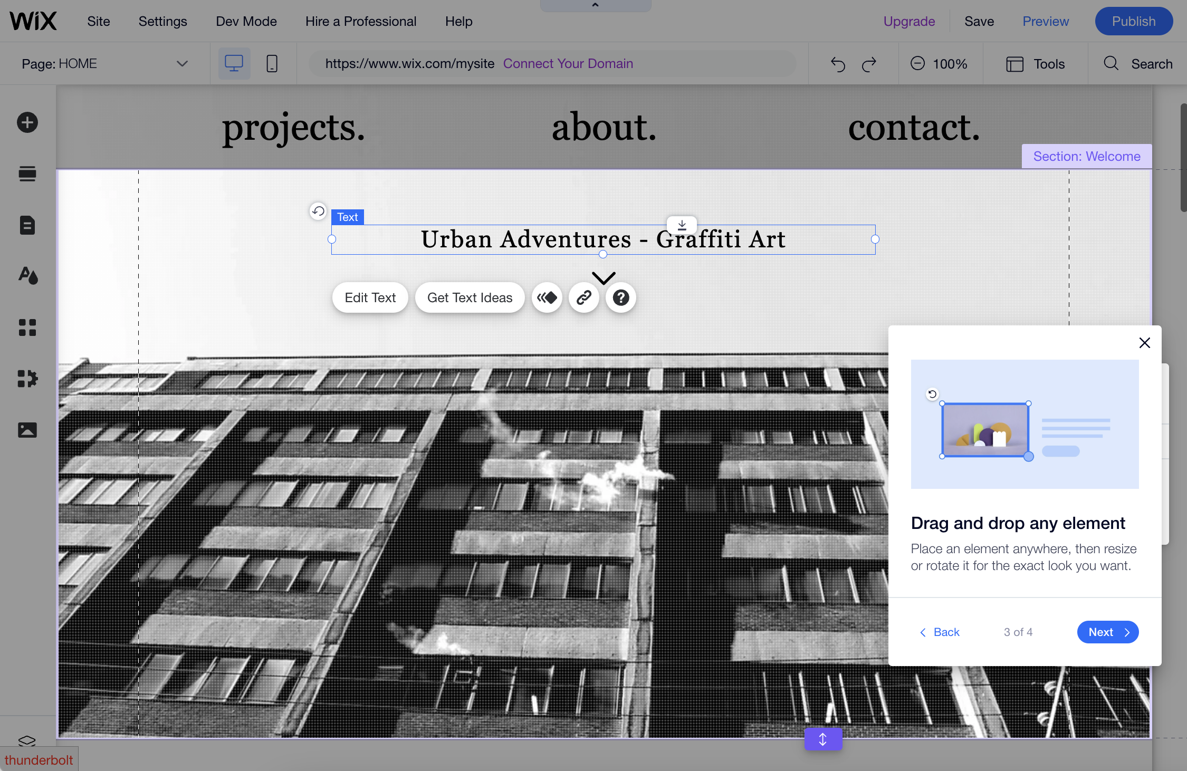The width and height of the screenshot is (1187, 771).
Task: Open the Hire a Professional menu
Action: 361,21
